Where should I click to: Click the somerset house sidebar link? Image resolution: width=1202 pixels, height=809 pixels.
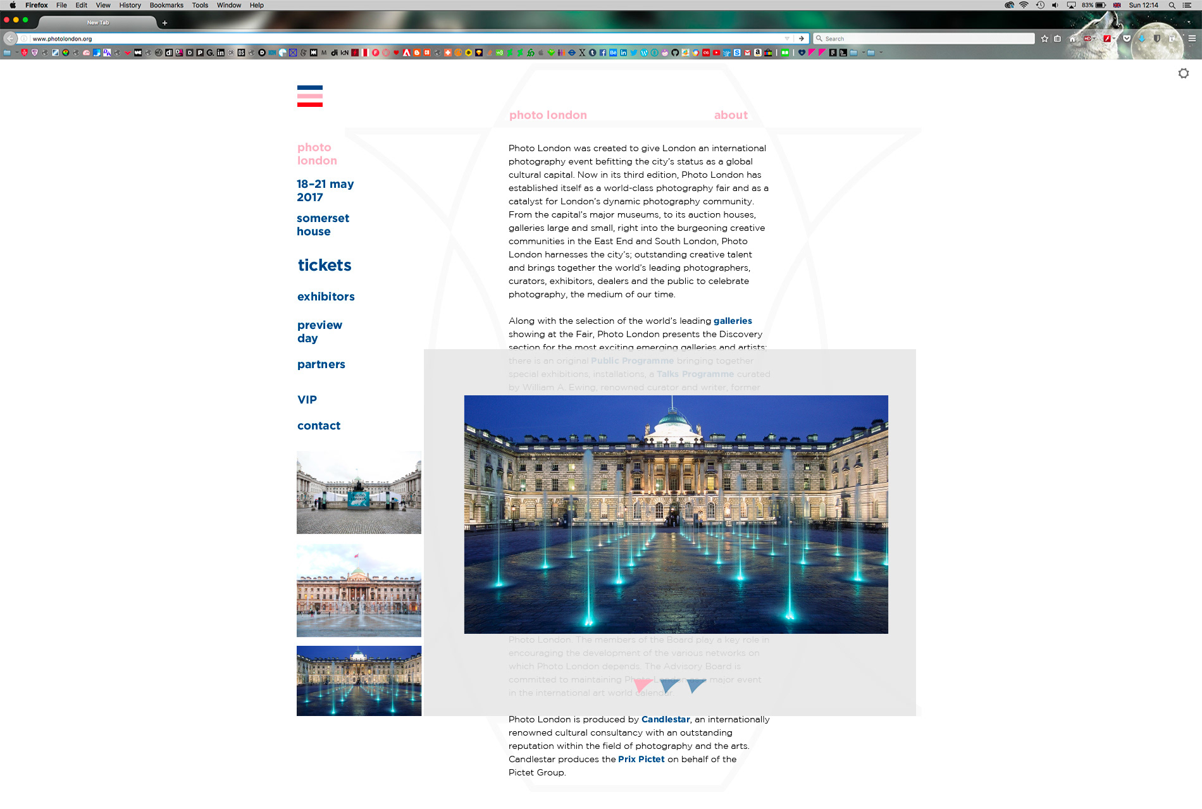pyautogui.click(x=323, y=225)
